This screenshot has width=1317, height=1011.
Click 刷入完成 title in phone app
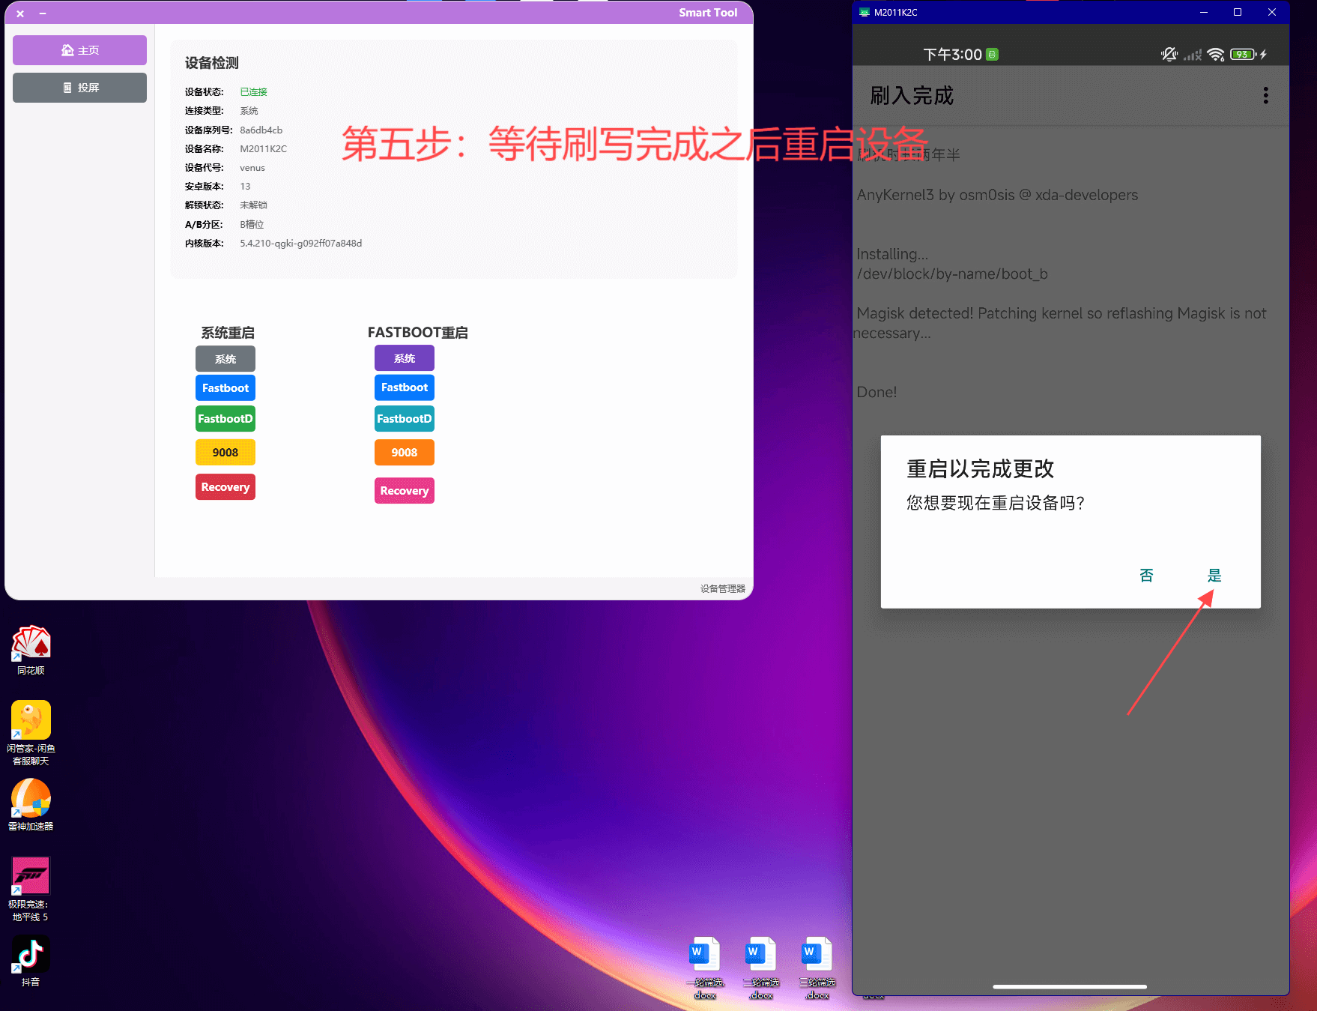[912, 96]
